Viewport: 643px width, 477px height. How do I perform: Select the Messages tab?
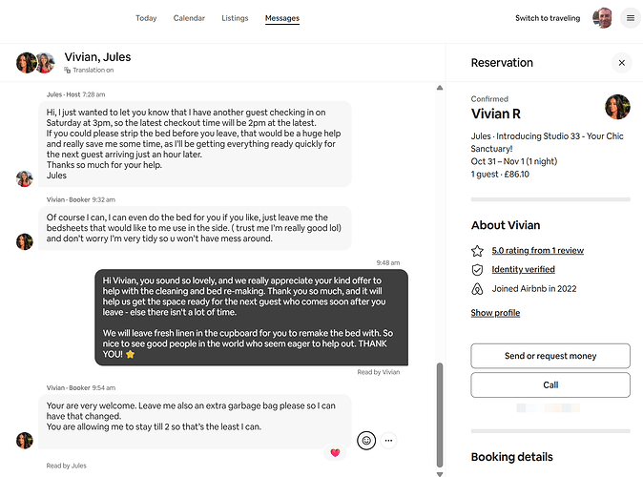pos(281,18)
